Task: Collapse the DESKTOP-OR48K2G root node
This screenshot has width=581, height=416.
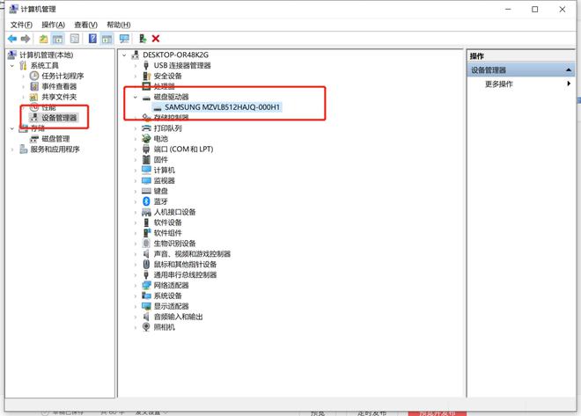Action: [x=124, y=55]
